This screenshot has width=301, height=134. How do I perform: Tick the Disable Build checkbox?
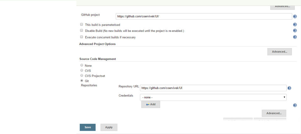pos(82,31)
